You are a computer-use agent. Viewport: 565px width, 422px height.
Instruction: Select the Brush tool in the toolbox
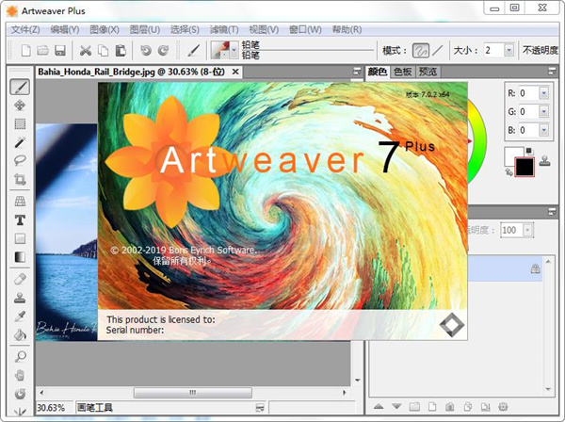tap(20, 87)
